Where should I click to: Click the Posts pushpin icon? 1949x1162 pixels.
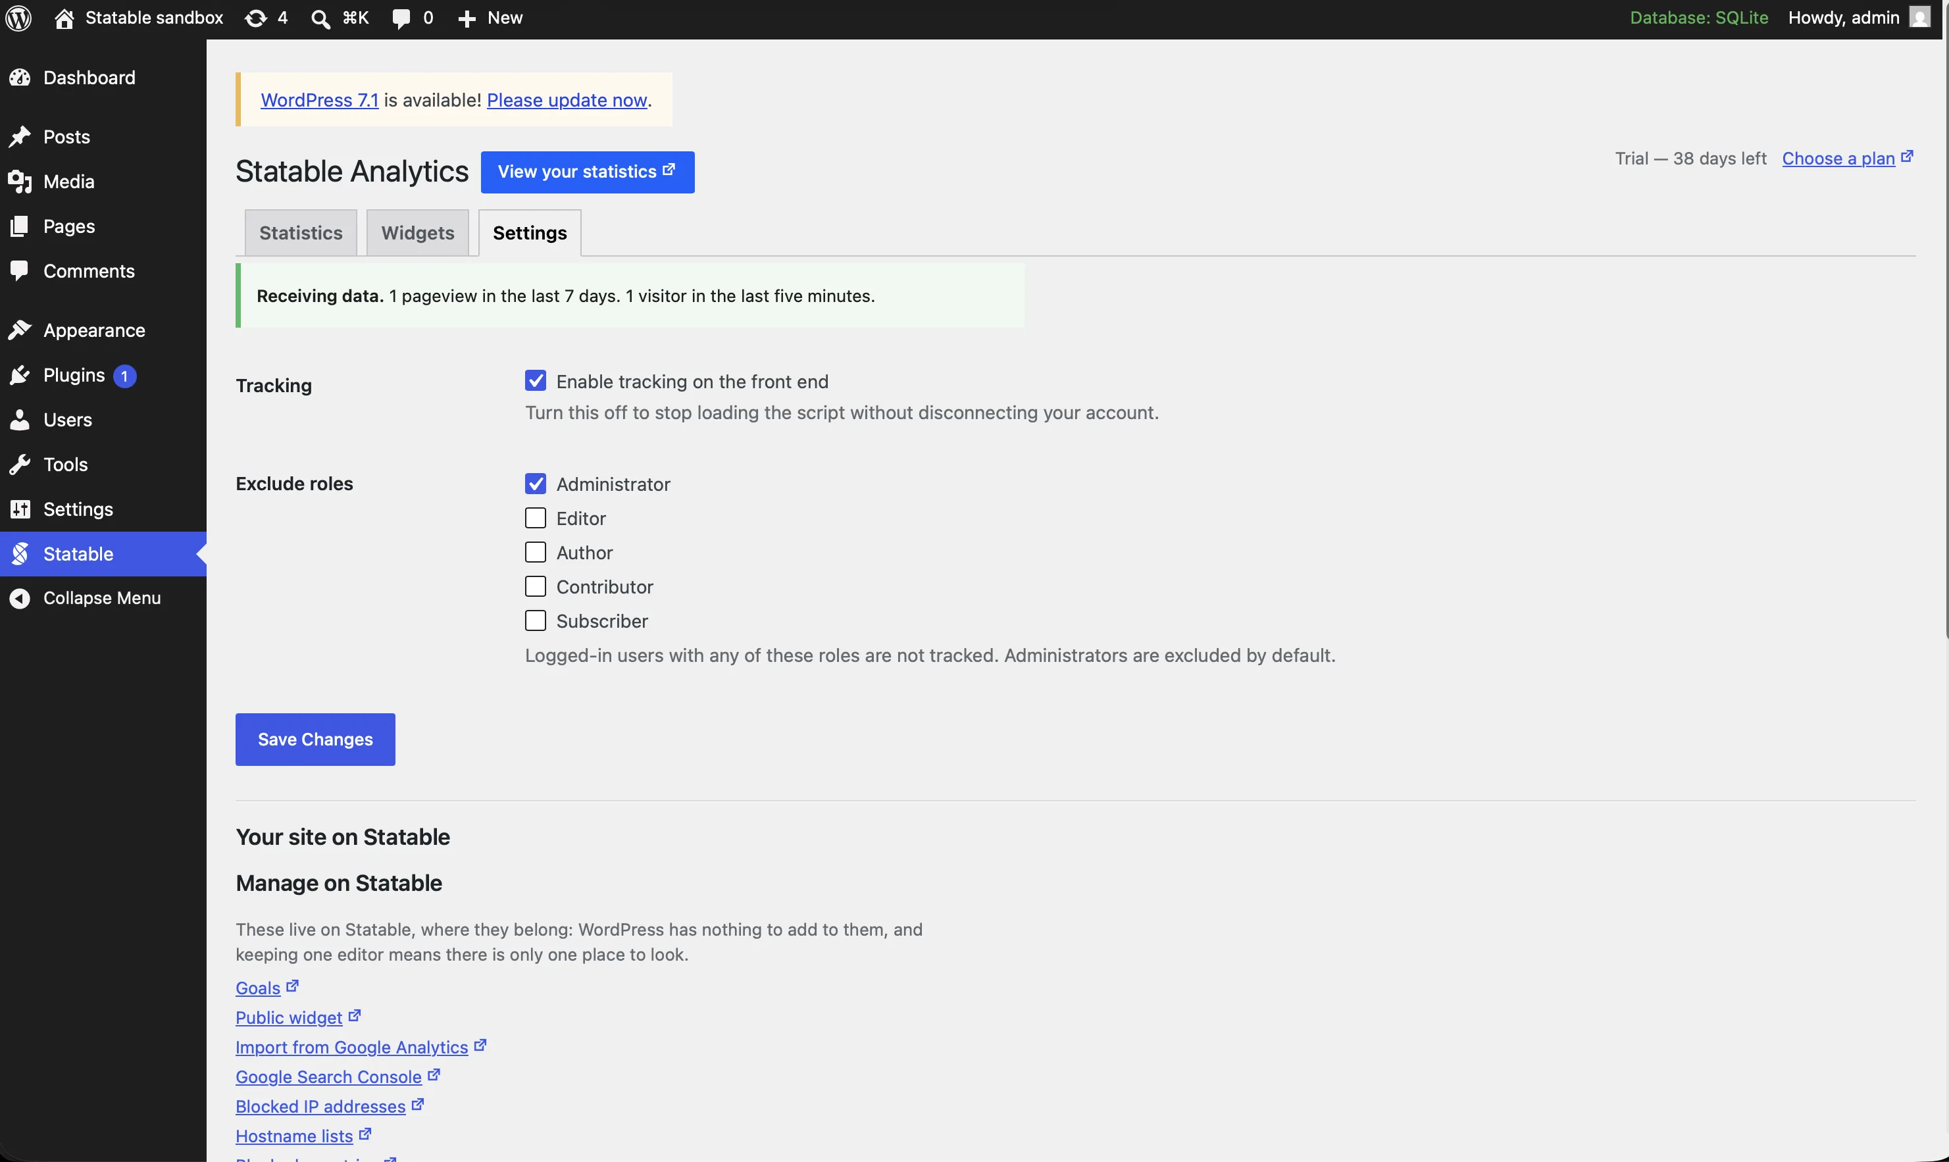[x=20, y=137]
